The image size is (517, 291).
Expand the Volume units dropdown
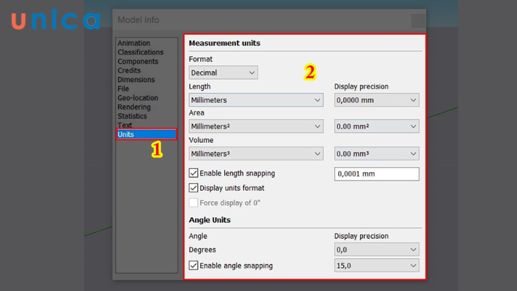coord(256,154)
